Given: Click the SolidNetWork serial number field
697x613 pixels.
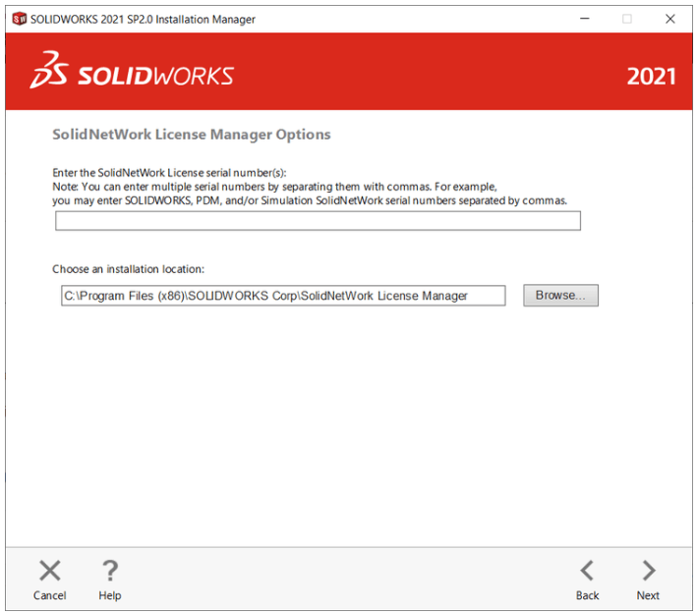Looking at the screenshot, I should (x=318, y=221).
